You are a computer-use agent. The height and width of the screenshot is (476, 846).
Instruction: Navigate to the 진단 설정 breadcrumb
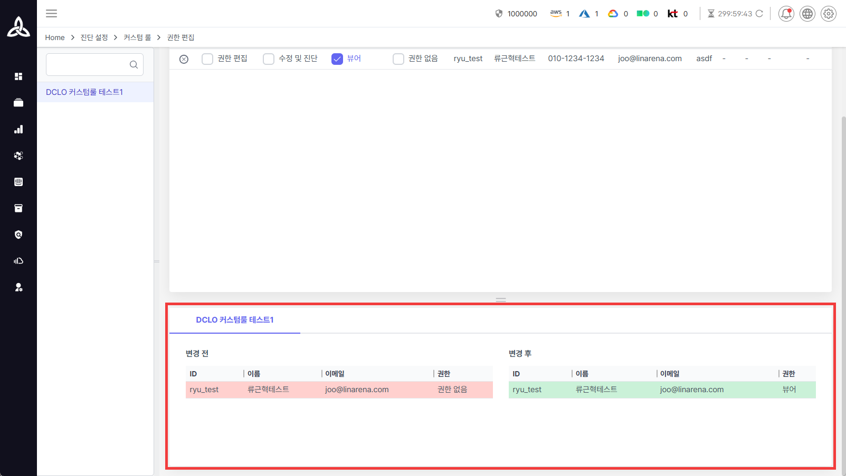pos(94,37)
